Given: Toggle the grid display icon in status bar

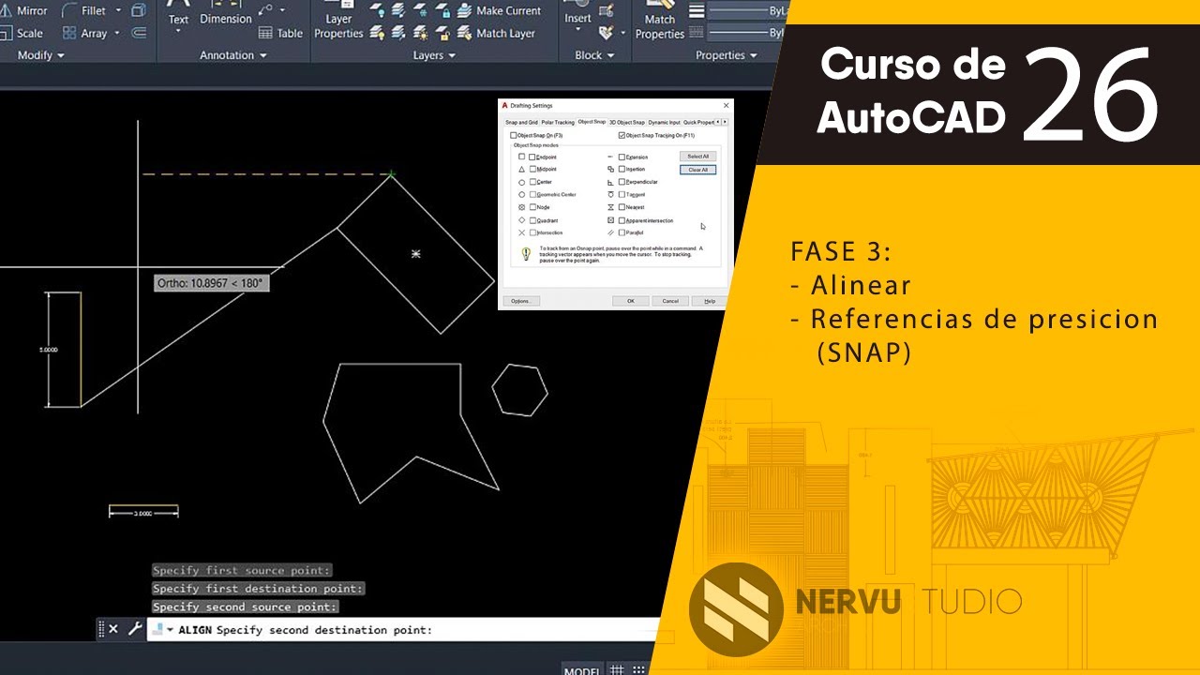Looking at the screenshot, I should 617,669.
